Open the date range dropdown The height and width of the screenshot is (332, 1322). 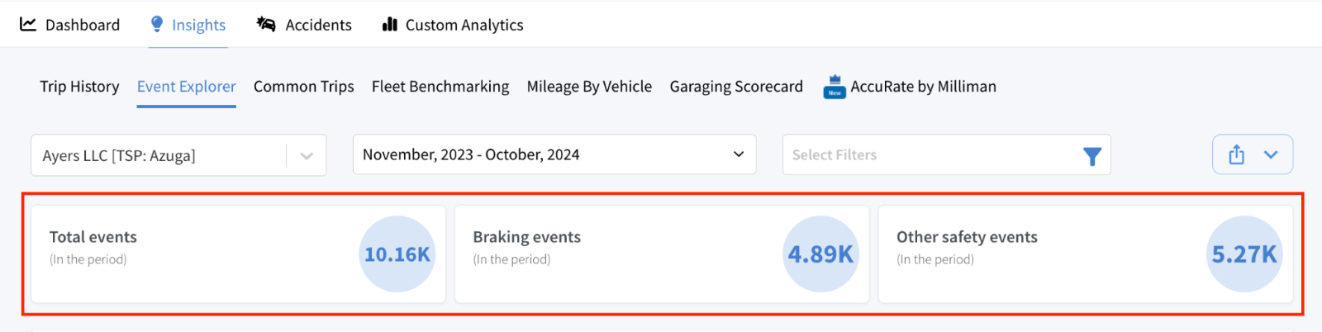click(554, 154)
